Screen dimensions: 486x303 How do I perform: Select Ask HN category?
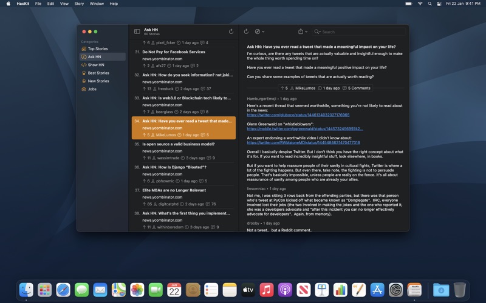[103, 57]
